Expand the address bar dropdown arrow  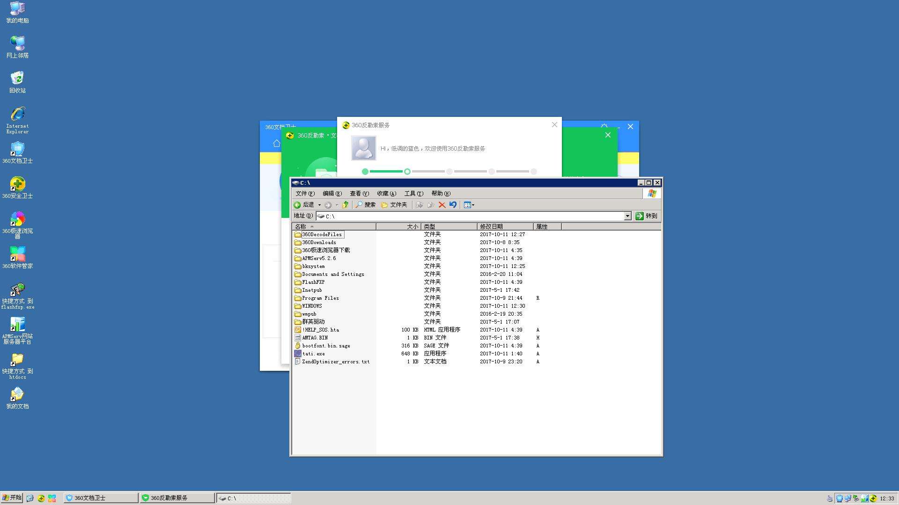coord(627,216)
